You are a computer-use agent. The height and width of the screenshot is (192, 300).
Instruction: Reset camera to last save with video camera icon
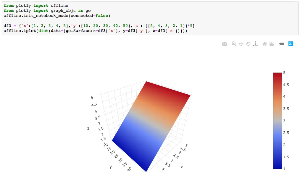point(272,44)
